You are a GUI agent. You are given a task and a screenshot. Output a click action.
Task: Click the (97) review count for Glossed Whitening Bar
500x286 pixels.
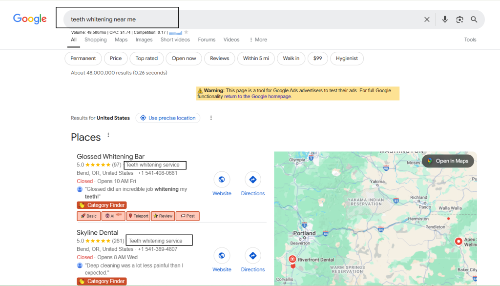117,165
